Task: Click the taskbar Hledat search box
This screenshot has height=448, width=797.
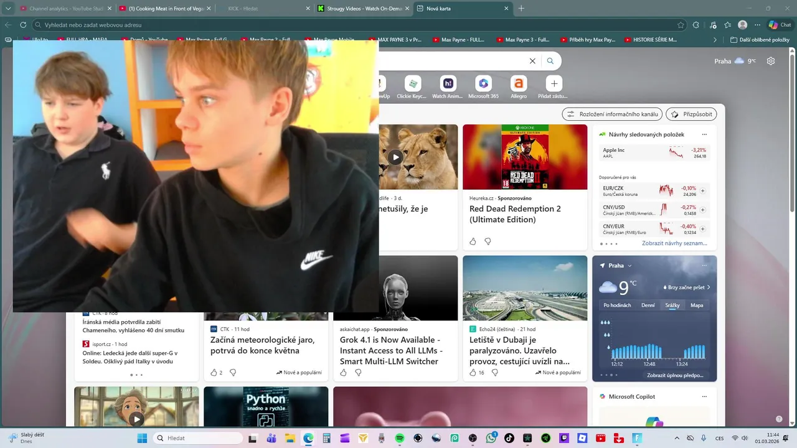Action: 198,438
